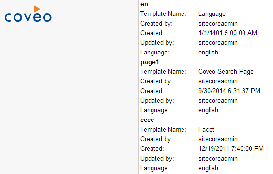
Task: Select the date 1/1/1401 5:00:00 AM
Action: pos(227,33)
